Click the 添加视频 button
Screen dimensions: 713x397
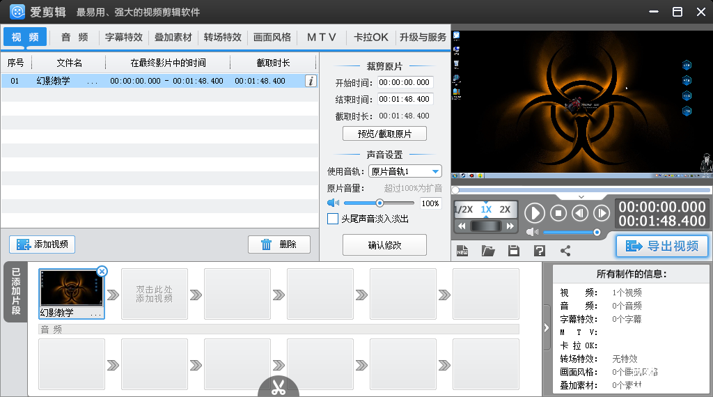42,244
